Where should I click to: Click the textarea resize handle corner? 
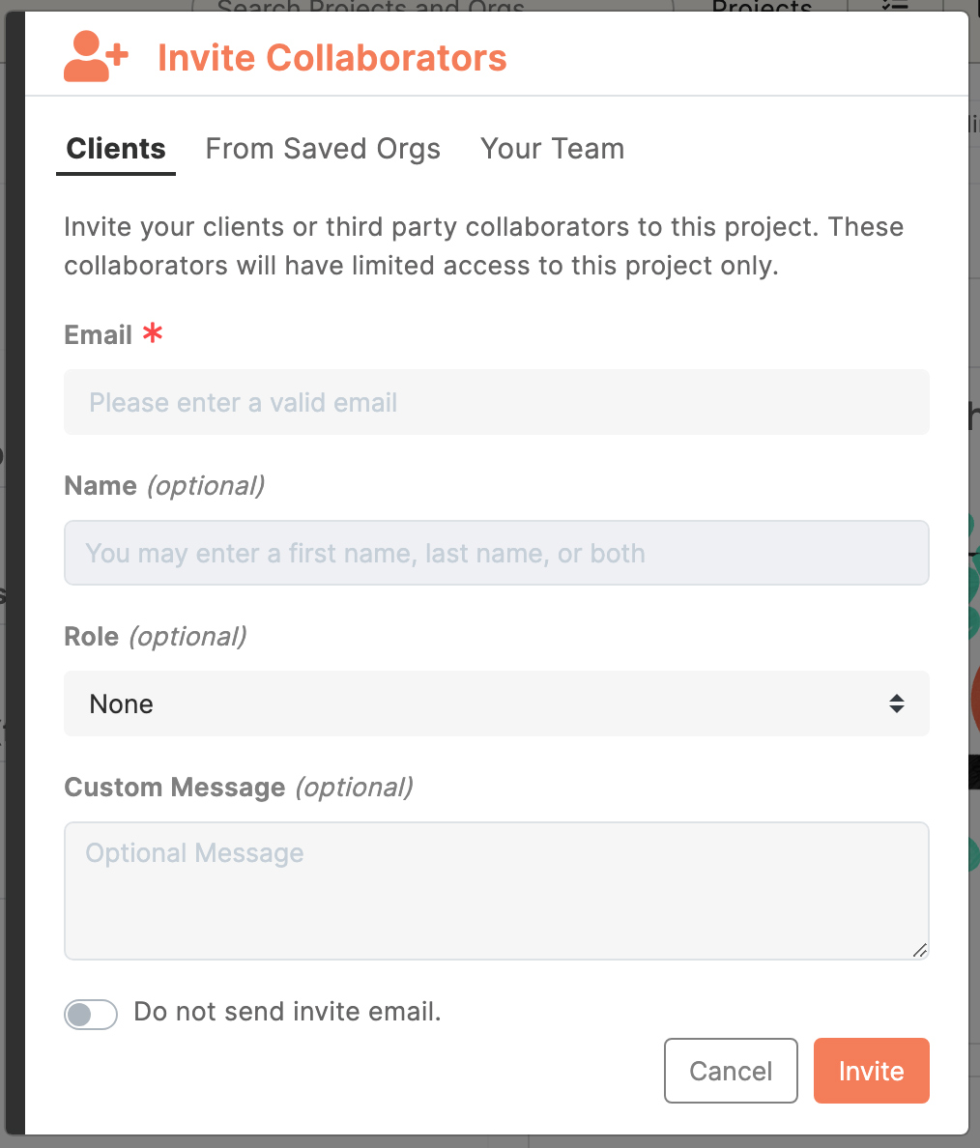(x=920, y=950)
